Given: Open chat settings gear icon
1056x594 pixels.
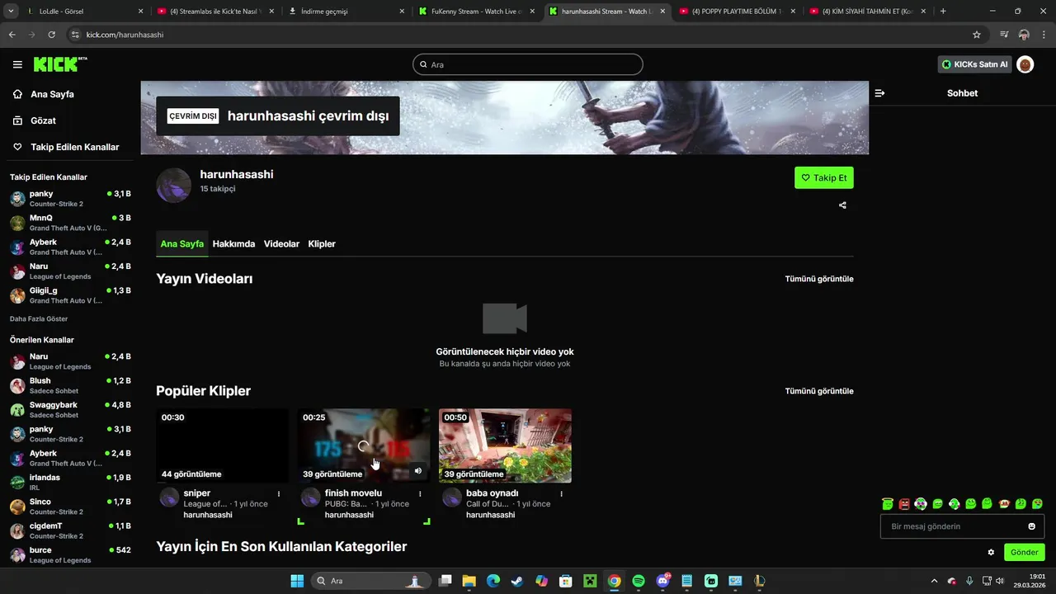Looking at the screenshot, I should click(x=991, y=552).
